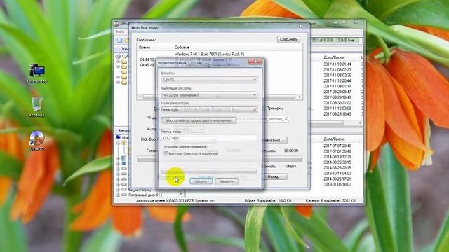Select the 04:45:19 message time entry
This screenshot has height=252, width=449.
[x=147, y=65]
